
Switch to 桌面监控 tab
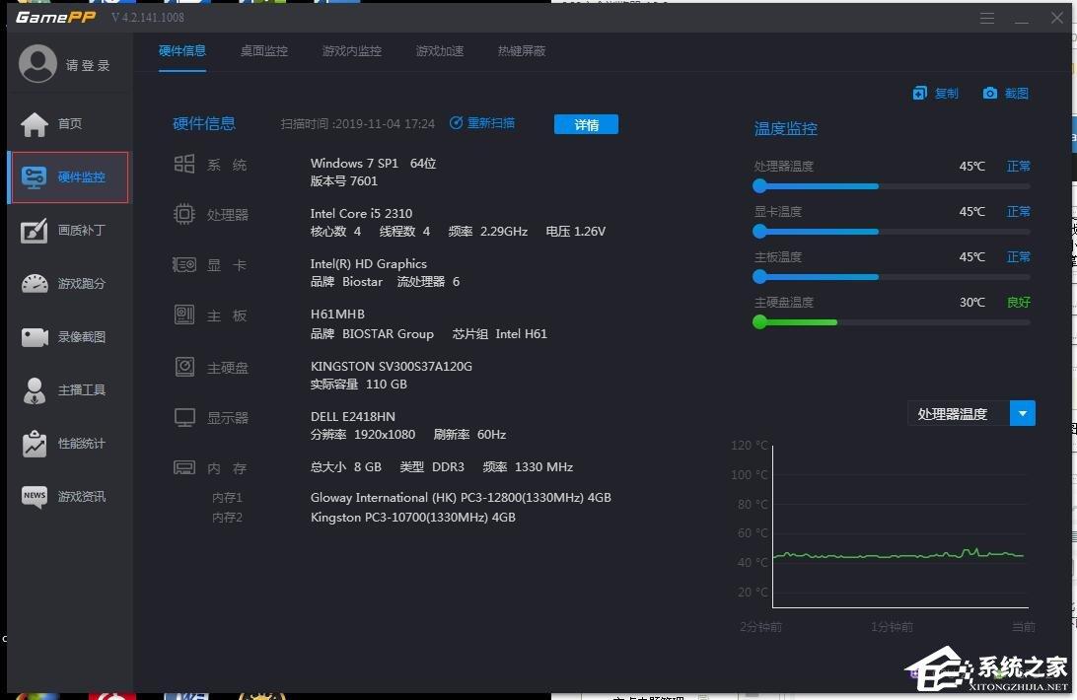click(263, 51)
